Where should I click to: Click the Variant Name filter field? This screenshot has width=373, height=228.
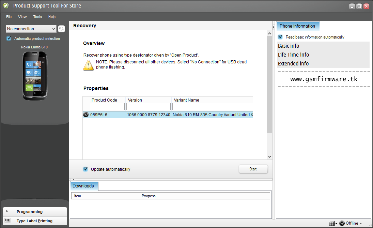click(x=213, y=106)
